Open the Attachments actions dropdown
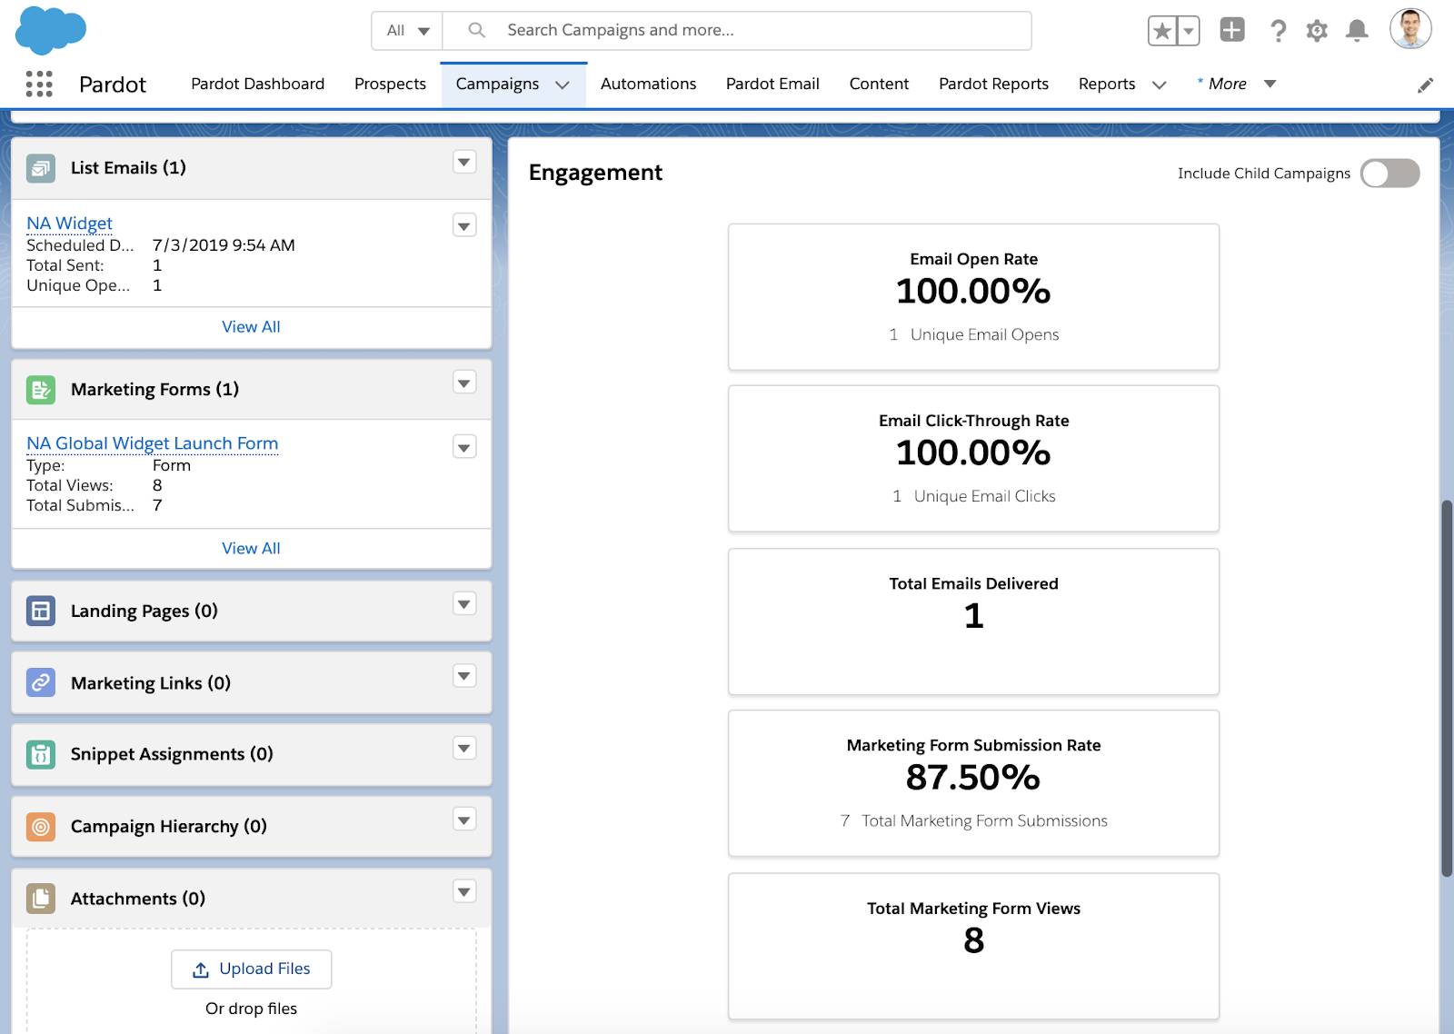 click(464, 891)
